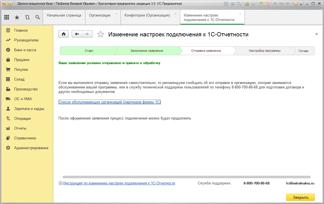Screen dimensions: 324x204
Task: Close the form with the x beside its title
Action: coord(316,34)
